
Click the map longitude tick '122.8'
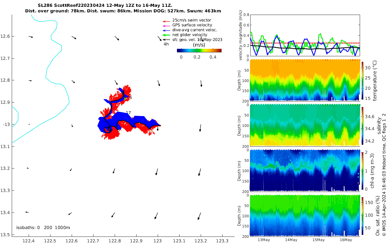pyautogui.click(x=115, y=240)
